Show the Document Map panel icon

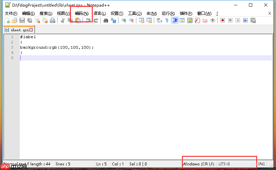[x=190, y=20]
